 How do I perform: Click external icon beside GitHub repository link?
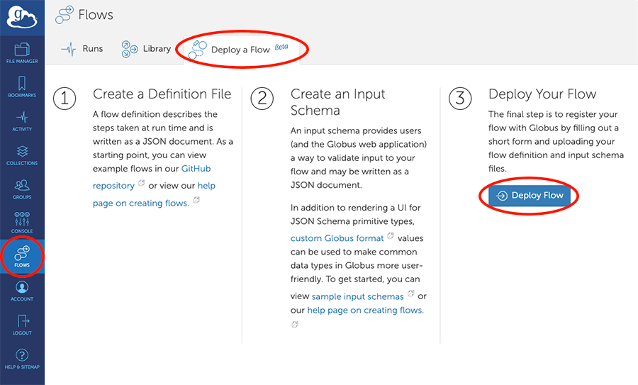tap(141, 183)
